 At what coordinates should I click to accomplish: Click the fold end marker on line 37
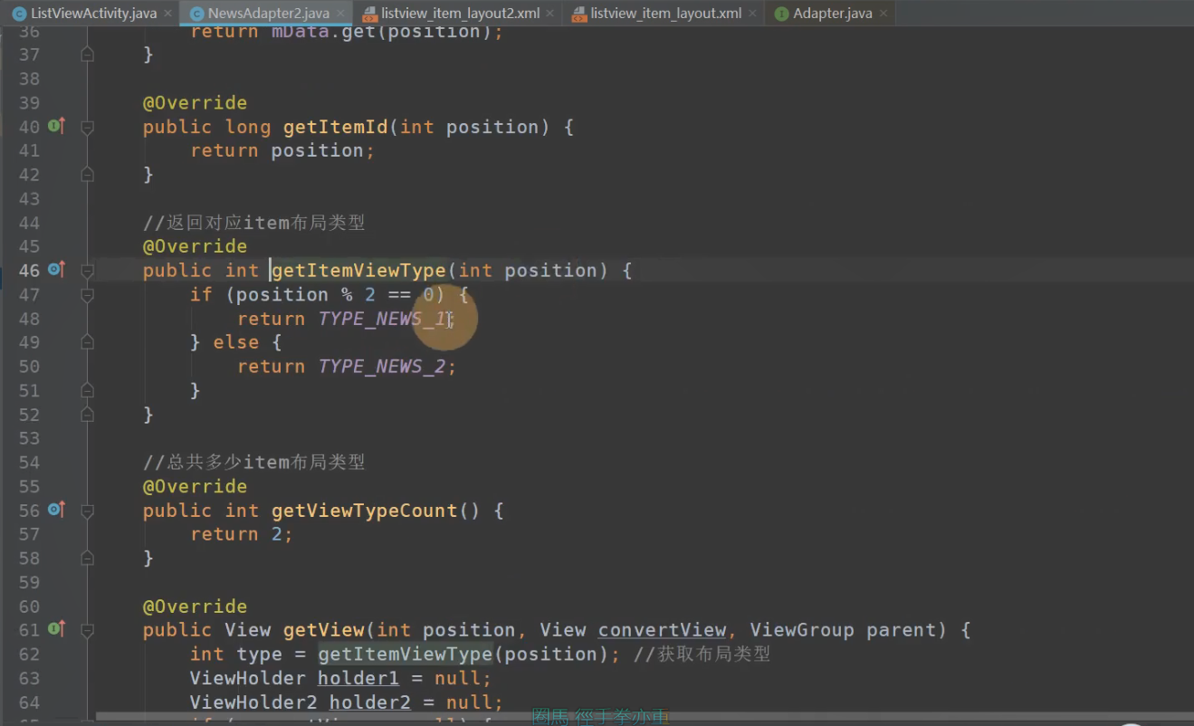tap(87, 54)
